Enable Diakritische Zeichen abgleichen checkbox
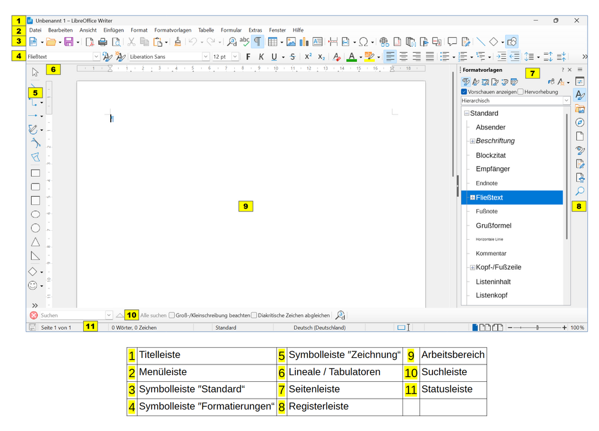The height and width of the screenshot is (431, 599). pos(254,315)
